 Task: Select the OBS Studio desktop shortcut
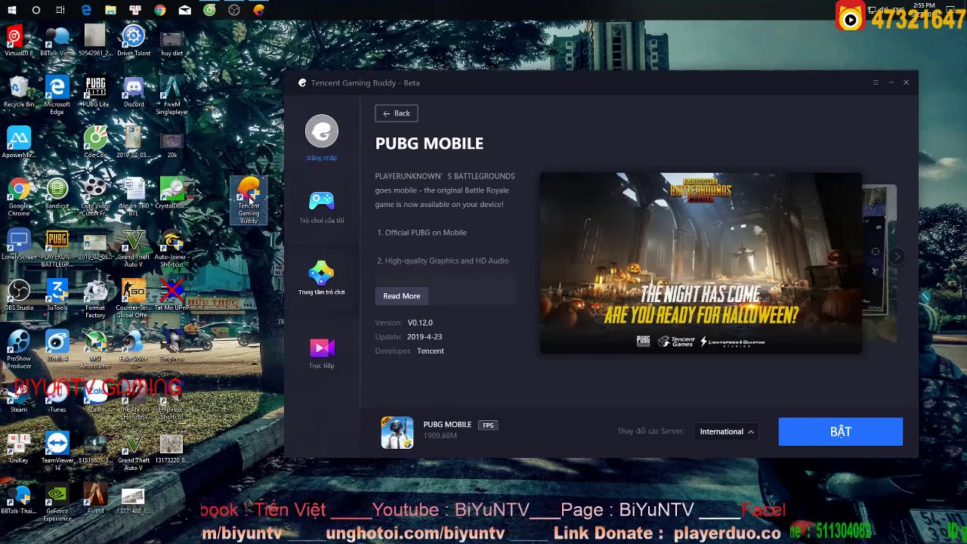pos(19,295)
